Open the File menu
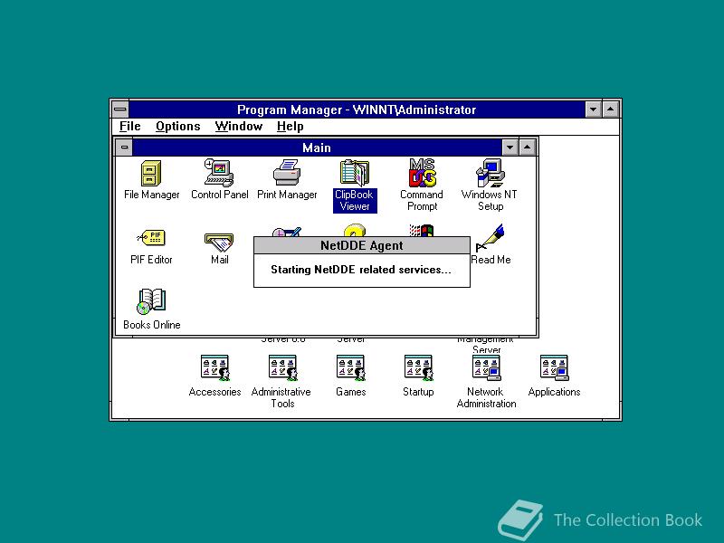 tap(129, 126)
